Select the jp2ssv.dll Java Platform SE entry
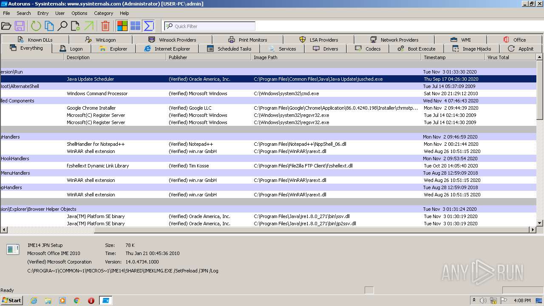 click(x=268, y=224)
